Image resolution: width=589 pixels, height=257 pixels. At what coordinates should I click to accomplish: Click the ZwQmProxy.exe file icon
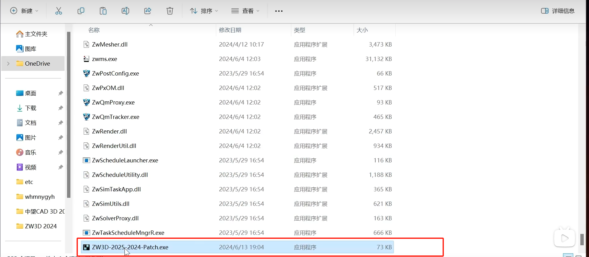coord(86,102)
